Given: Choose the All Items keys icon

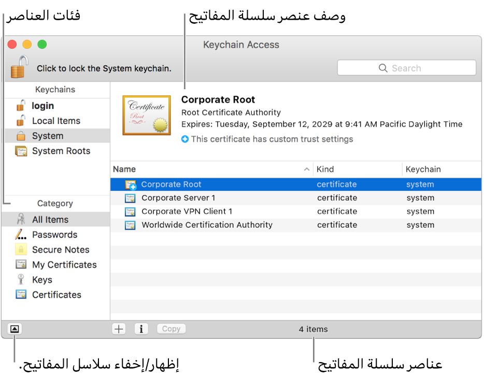Looking at the screenshot, I should tap(21, 219).
